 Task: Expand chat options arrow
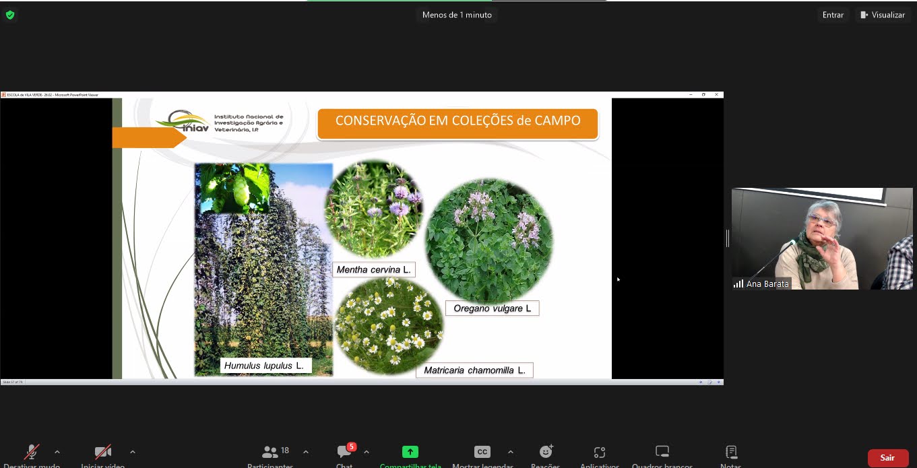(x=366, y=452)
